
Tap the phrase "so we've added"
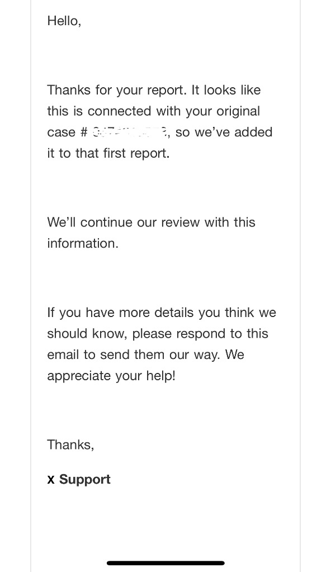(224, 132)
